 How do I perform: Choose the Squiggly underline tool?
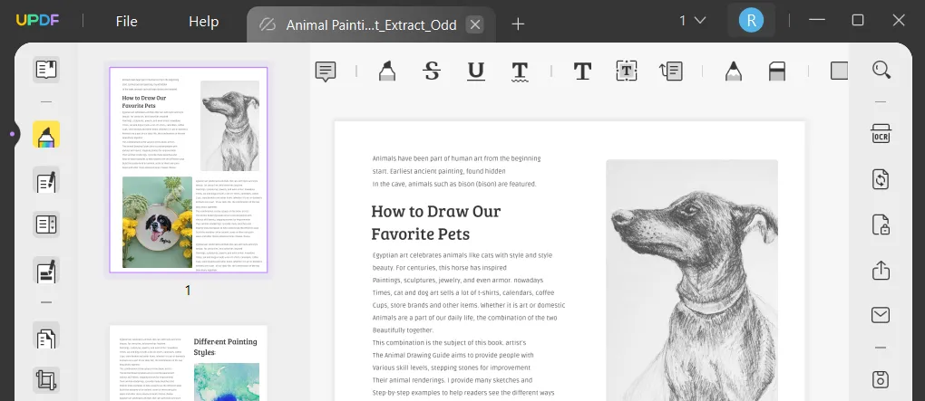coord(519,72)
